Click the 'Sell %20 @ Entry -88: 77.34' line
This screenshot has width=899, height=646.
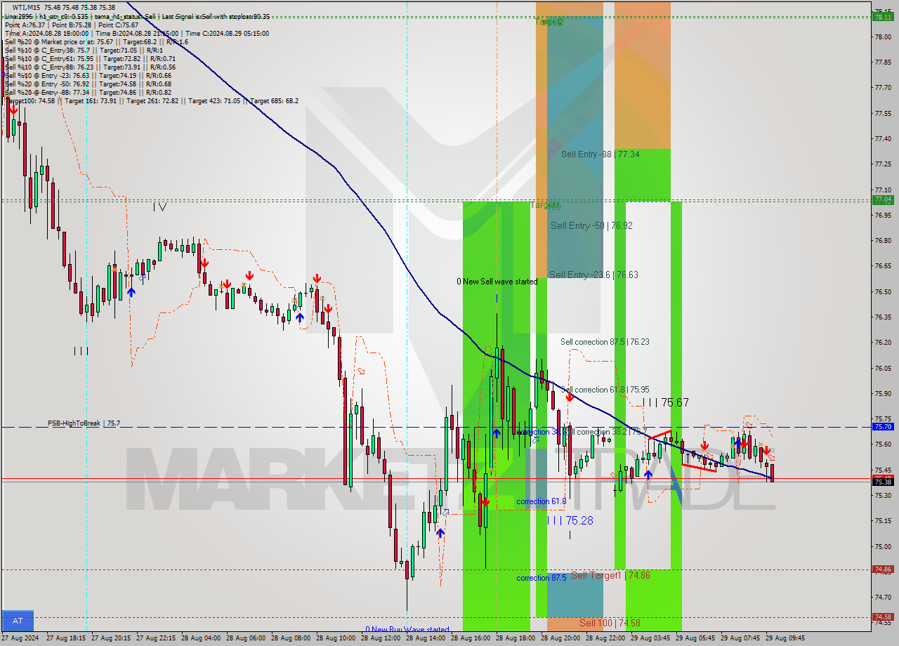(x=88, y=92)
